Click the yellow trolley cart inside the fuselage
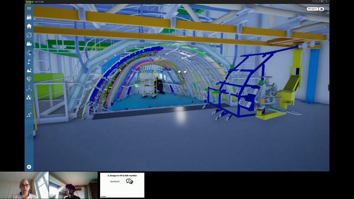Image resolution: width=354 pixels, height=199 pixels. coord(149,85)
